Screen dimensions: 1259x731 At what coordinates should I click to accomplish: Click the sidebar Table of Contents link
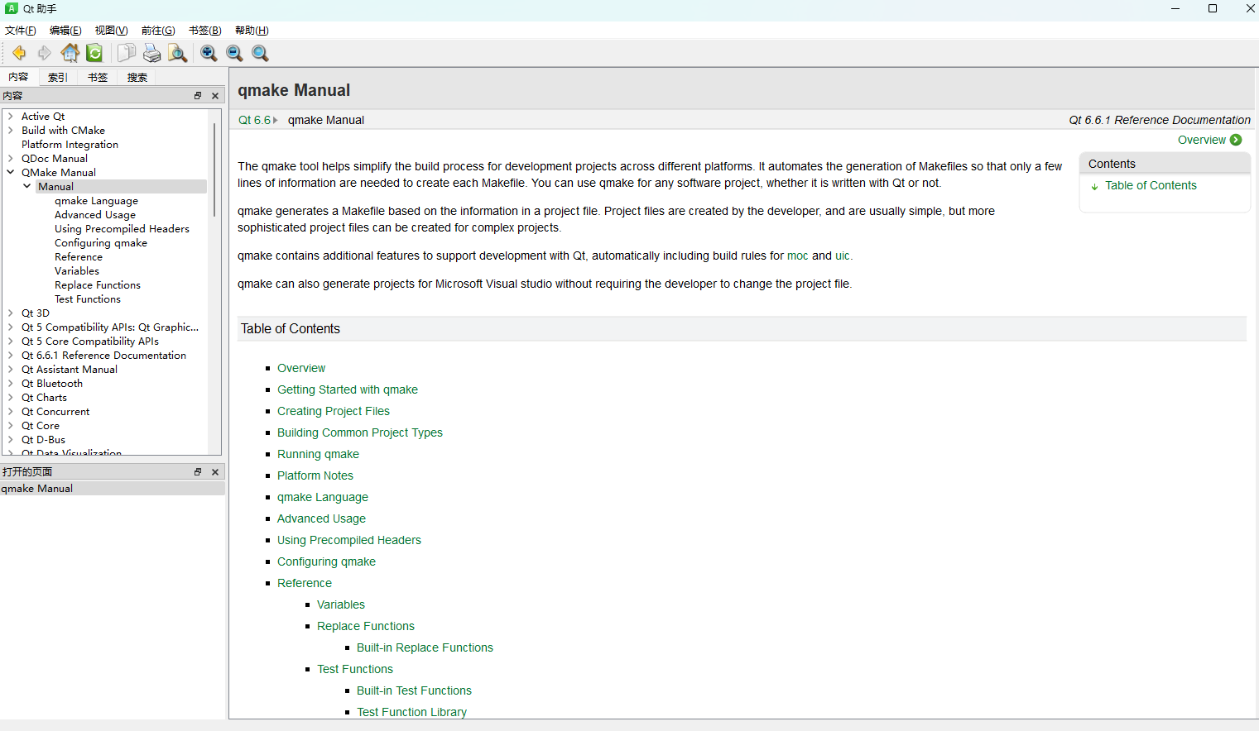1151,185
